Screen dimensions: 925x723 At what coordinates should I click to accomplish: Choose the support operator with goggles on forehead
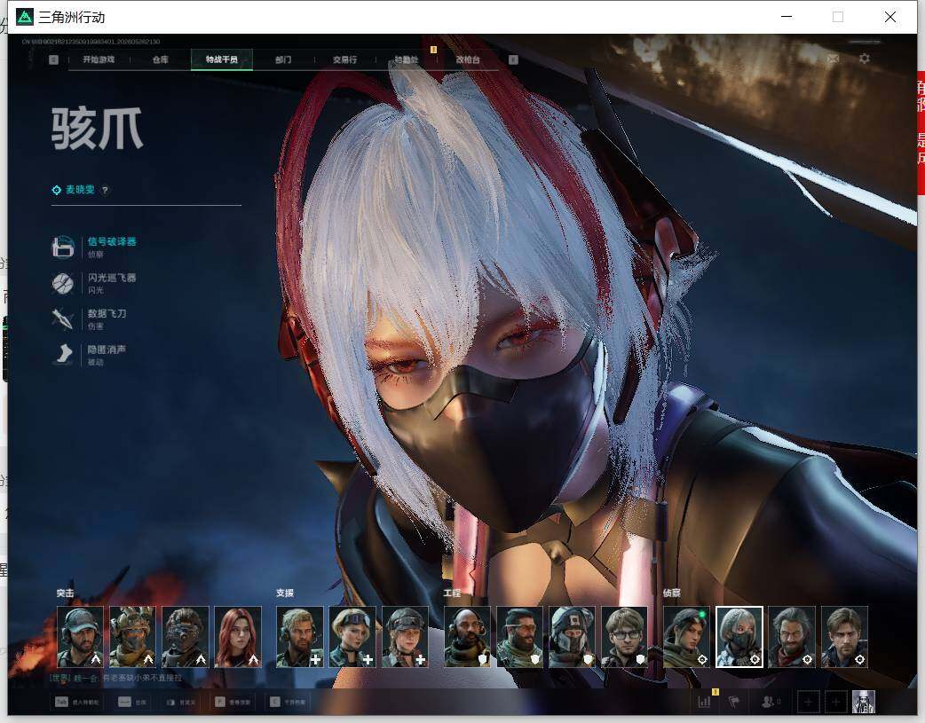click(x=352, y=637)
